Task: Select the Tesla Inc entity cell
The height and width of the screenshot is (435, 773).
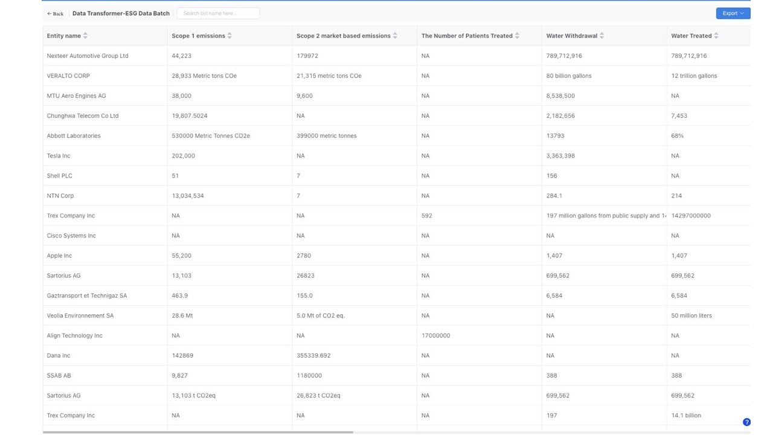Action: [105, 156]
